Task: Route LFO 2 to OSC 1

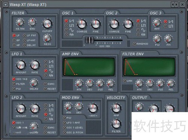Action: click(x=14, y=123)
